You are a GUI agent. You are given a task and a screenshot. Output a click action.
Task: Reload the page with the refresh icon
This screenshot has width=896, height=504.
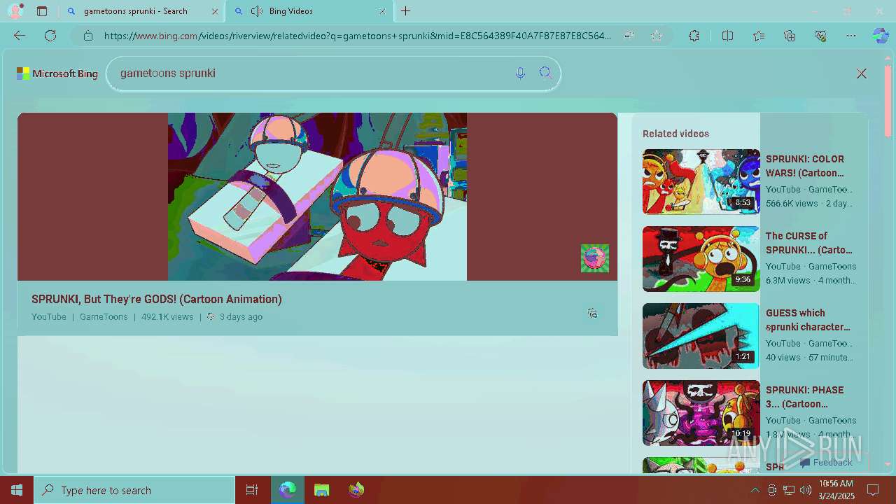click(x=50, y=36)
